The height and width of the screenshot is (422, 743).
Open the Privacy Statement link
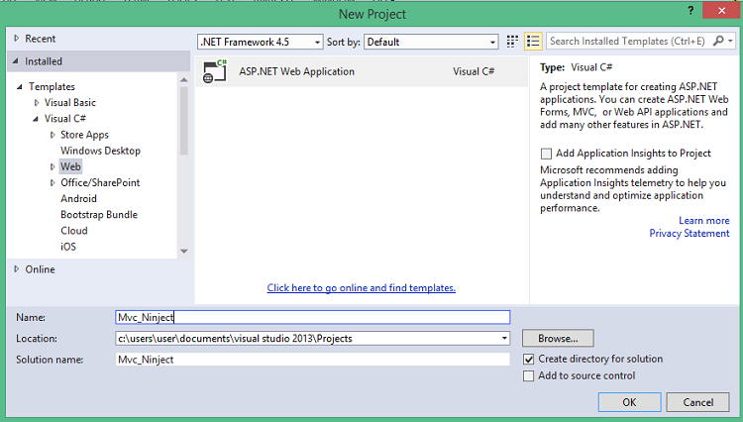click(x=689, y=234)
